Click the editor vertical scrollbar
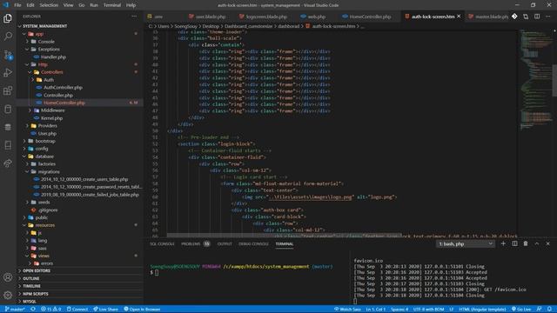557x313 pixels. pyautogui.click(x=554, y=80)
